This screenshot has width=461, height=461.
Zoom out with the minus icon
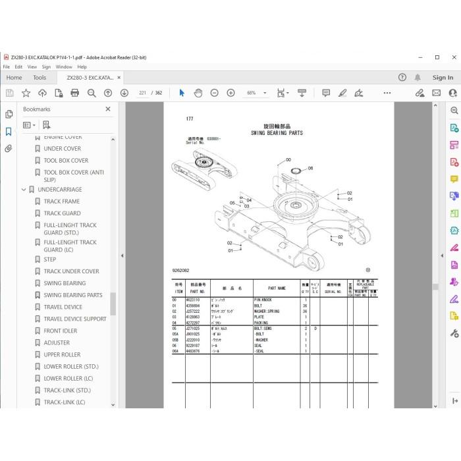[x=215, y=94]
